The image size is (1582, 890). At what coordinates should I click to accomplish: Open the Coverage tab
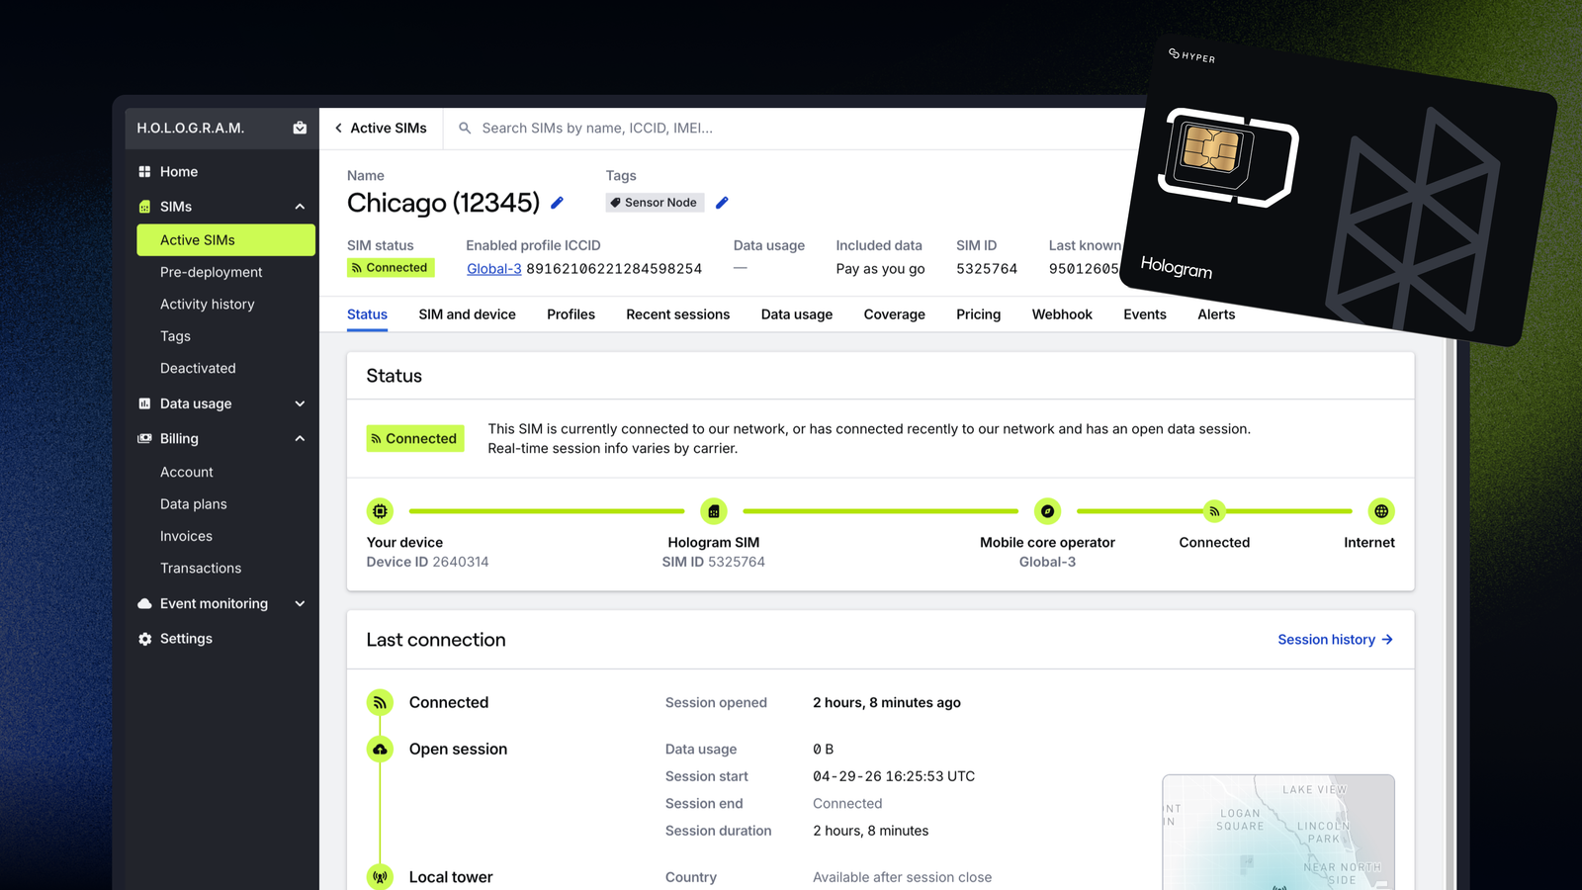pyautogui.click(x=894, y=314)
